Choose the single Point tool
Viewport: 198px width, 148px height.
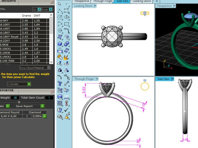pos(67,4)
